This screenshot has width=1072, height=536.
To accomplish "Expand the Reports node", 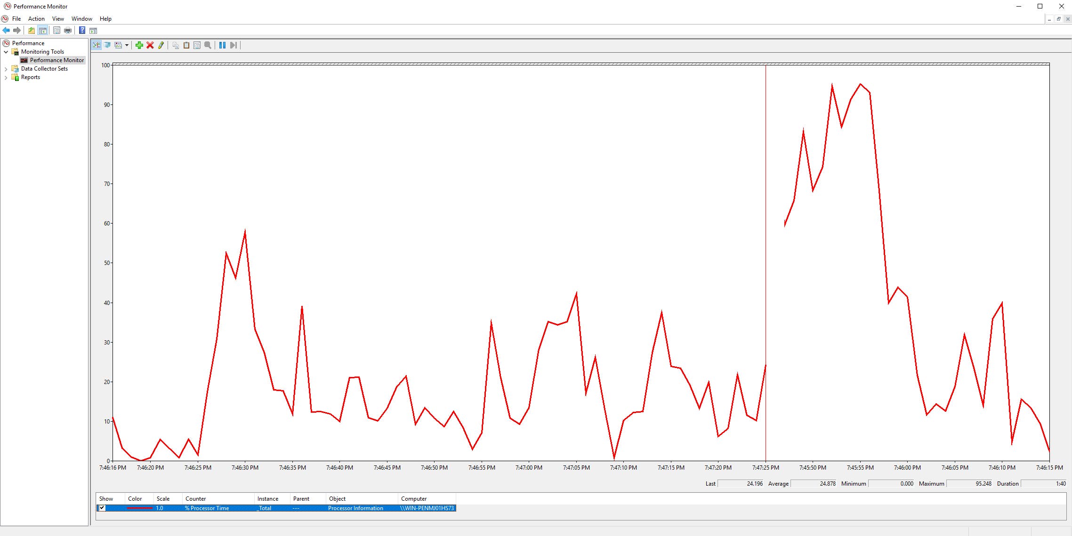I will [6, 77].
